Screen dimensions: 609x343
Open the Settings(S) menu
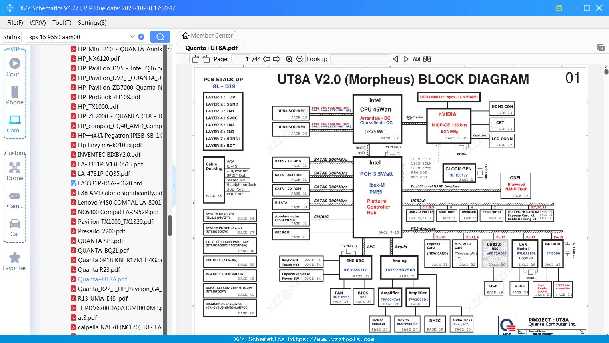[92, 23]
